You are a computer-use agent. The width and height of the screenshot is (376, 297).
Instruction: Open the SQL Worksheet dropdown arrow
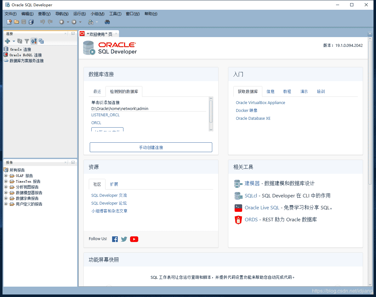[x=97, y=22]
